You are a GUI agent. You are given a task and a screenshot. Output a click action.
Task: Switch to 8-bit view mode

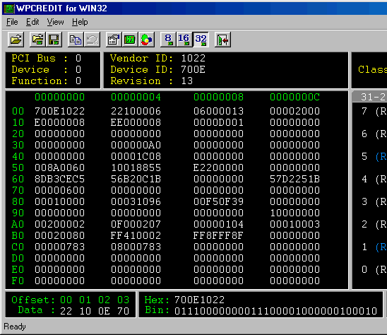tap(168, 40)
